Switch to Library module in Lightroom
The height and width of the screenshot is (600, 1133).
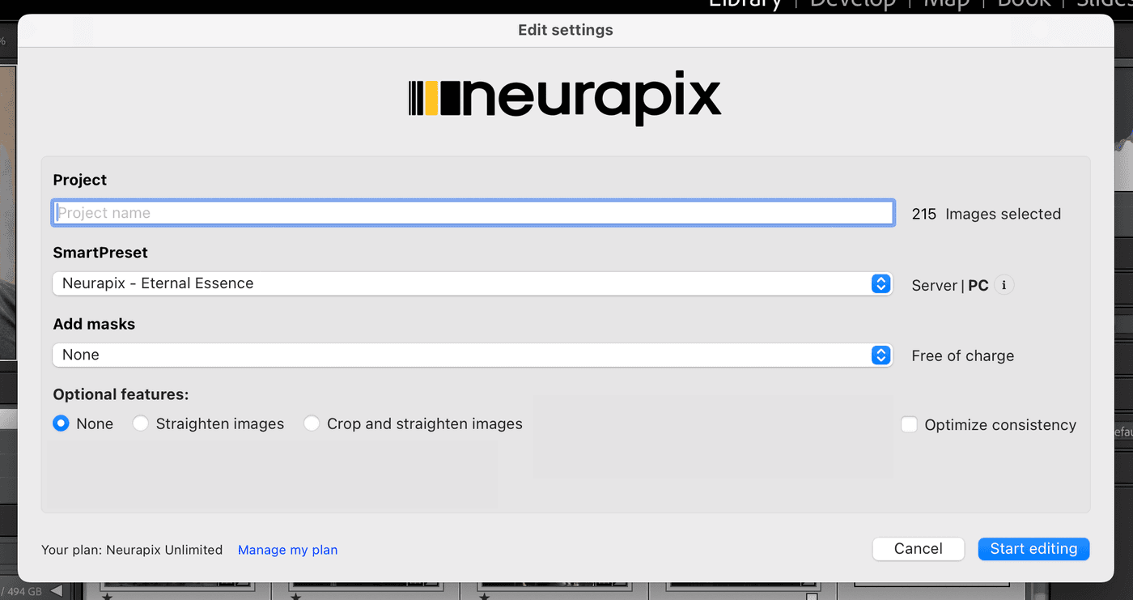click(x=745, y=4)
